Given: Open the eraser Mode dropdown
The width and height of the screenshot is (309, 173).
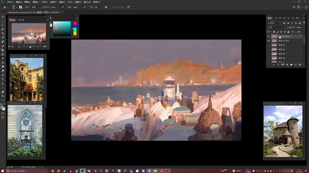Looking at the screenshot, I should 35,7.
